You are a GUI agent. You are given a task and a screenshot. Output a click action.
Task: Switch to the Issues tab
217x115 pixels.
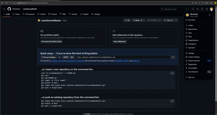tap(16, 14)
